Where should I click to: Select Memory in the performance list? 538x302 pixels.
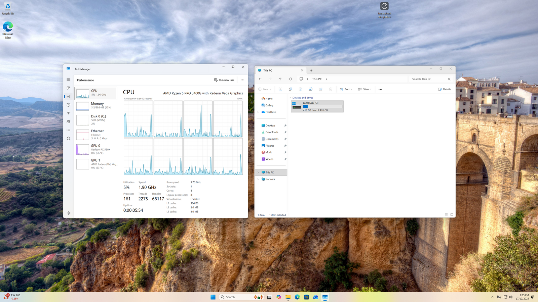96,105
